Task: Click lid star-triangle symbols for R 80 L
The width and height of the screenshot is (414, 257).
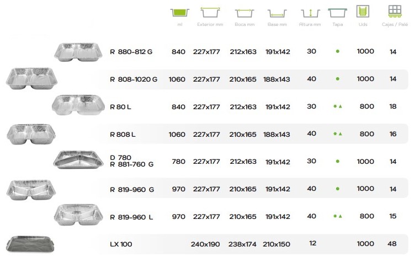Action: click(337, 106)
